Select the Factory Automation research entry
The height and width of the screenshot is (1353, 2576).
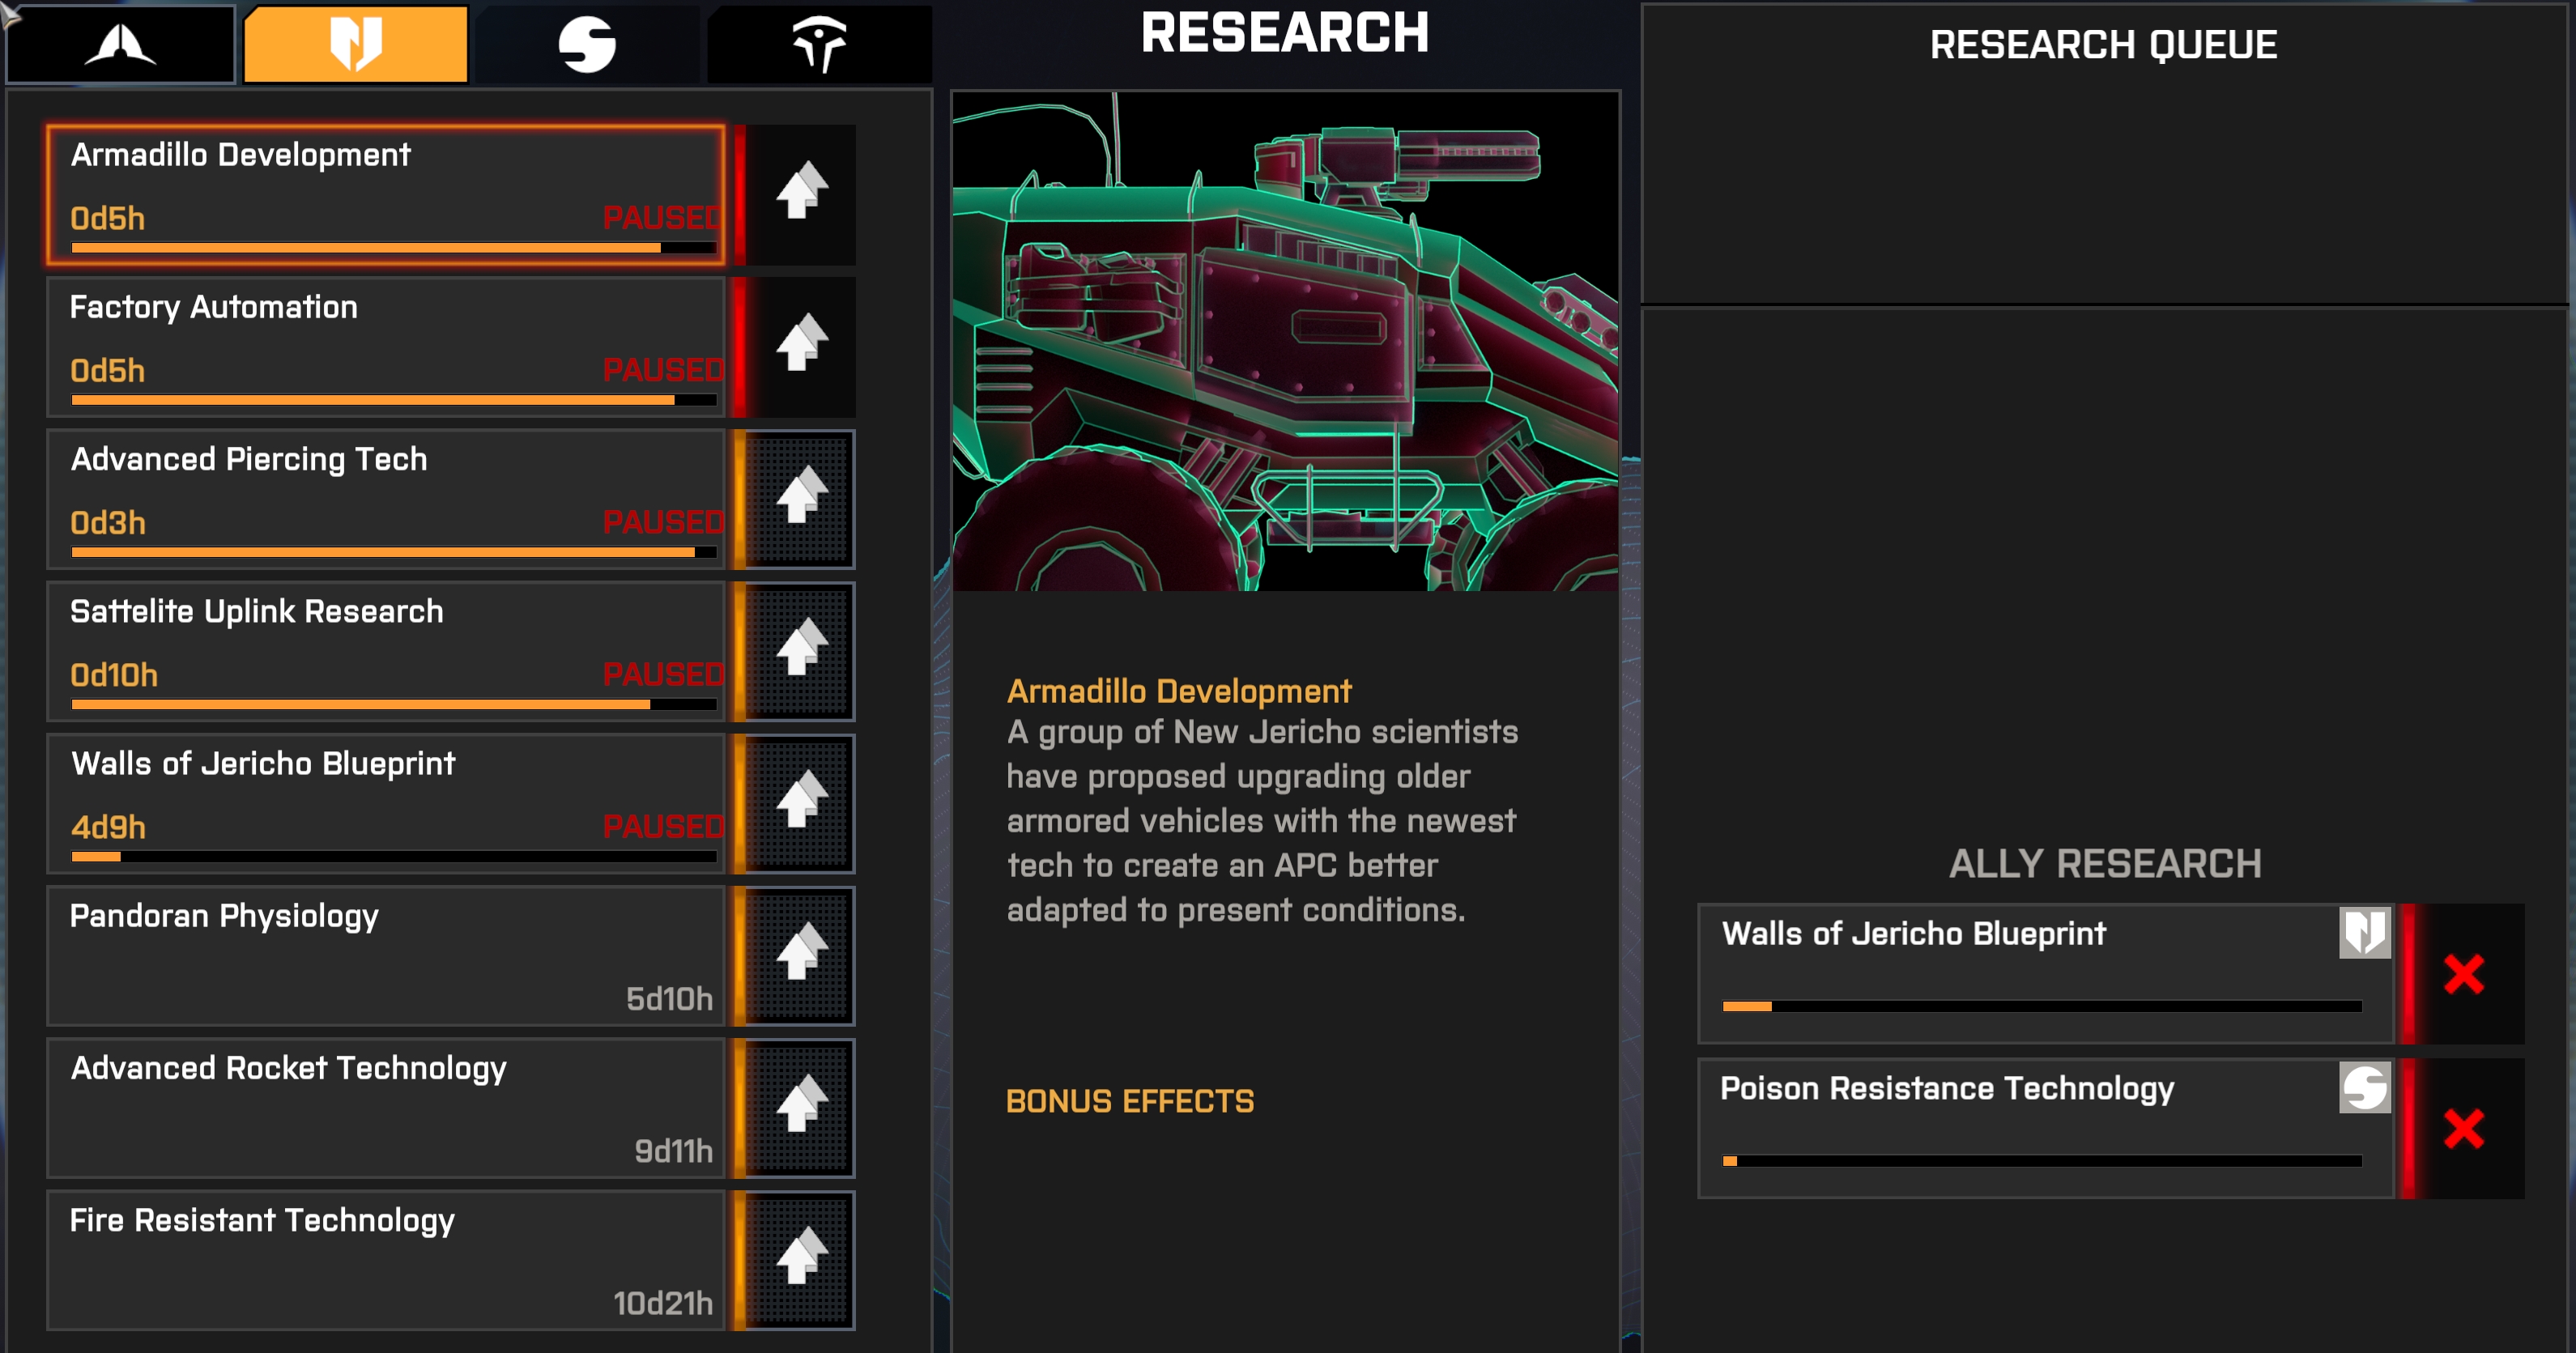pos(386,347)
